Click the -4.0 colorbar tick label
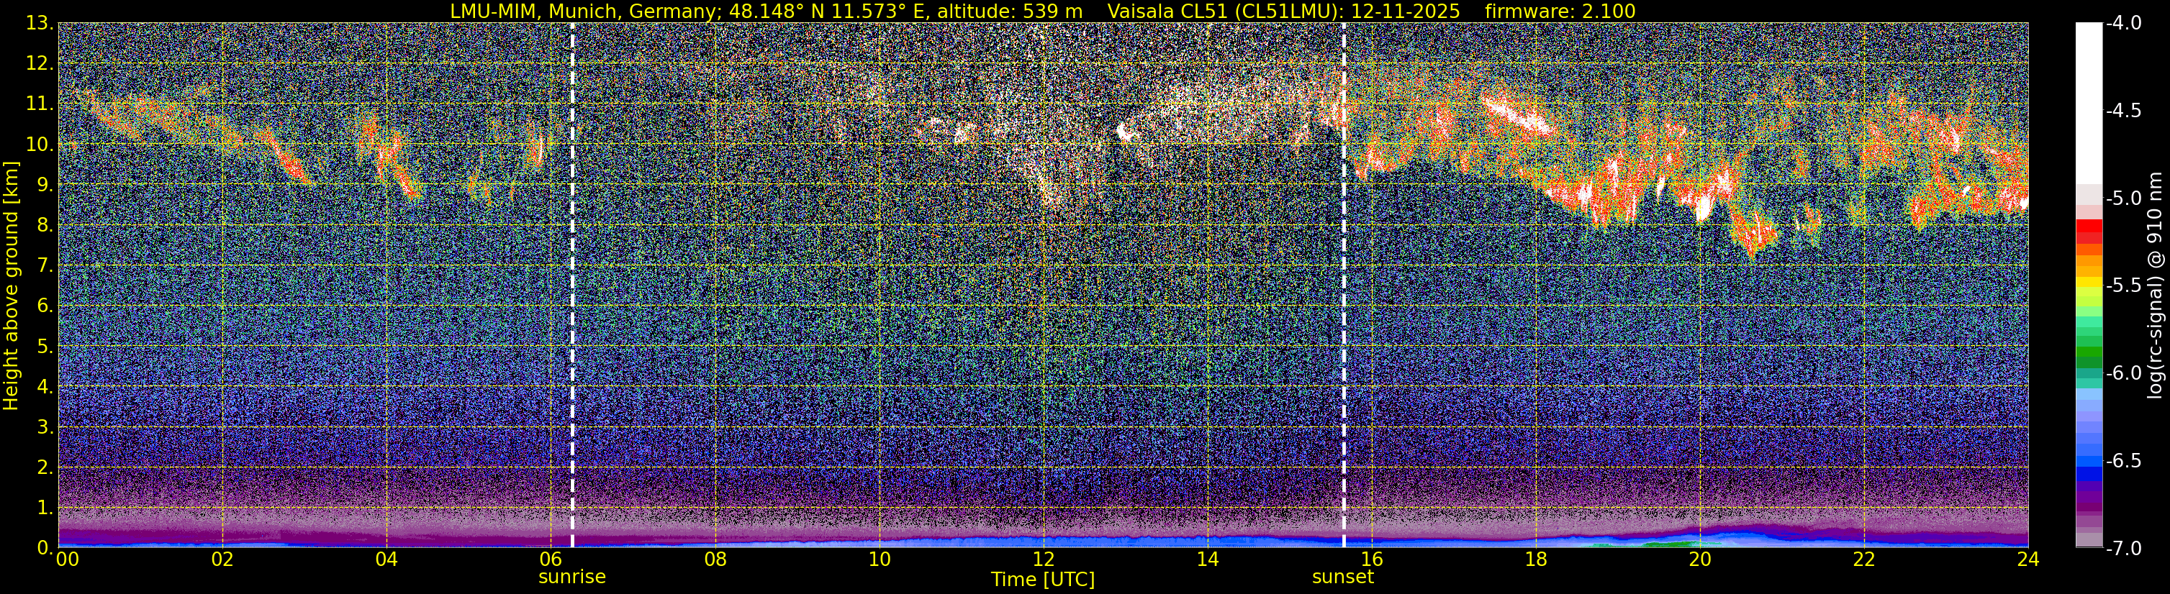 (x=2122, y=23)
